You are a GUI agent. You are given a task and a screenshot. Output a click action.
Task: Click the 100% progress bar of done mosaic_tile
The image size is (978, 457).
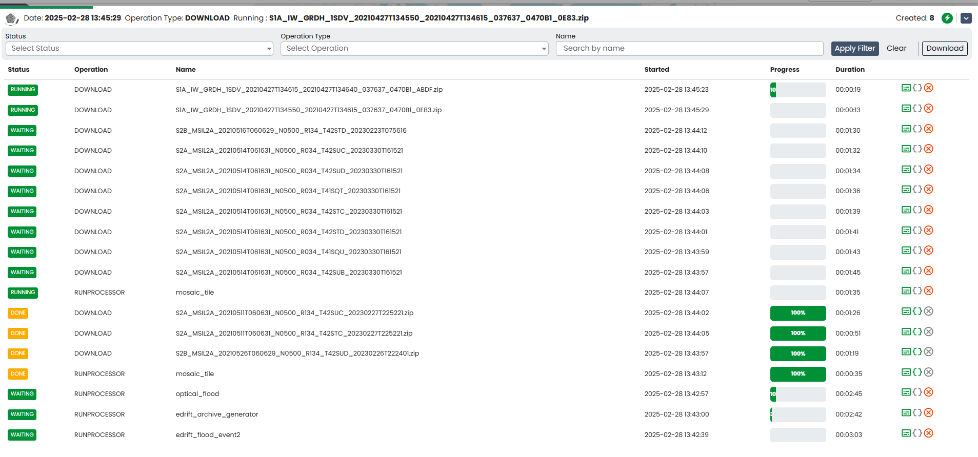[x=798, y=374]
